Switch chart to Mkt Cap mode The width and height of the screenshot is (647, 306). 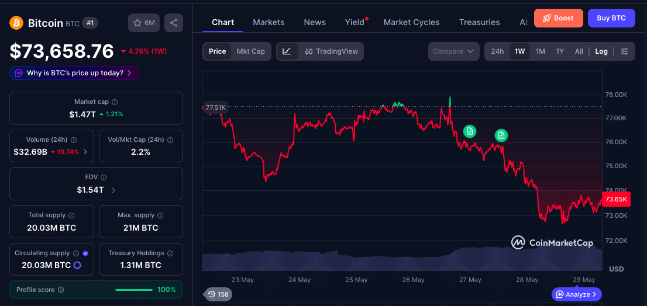click(250, 51)
